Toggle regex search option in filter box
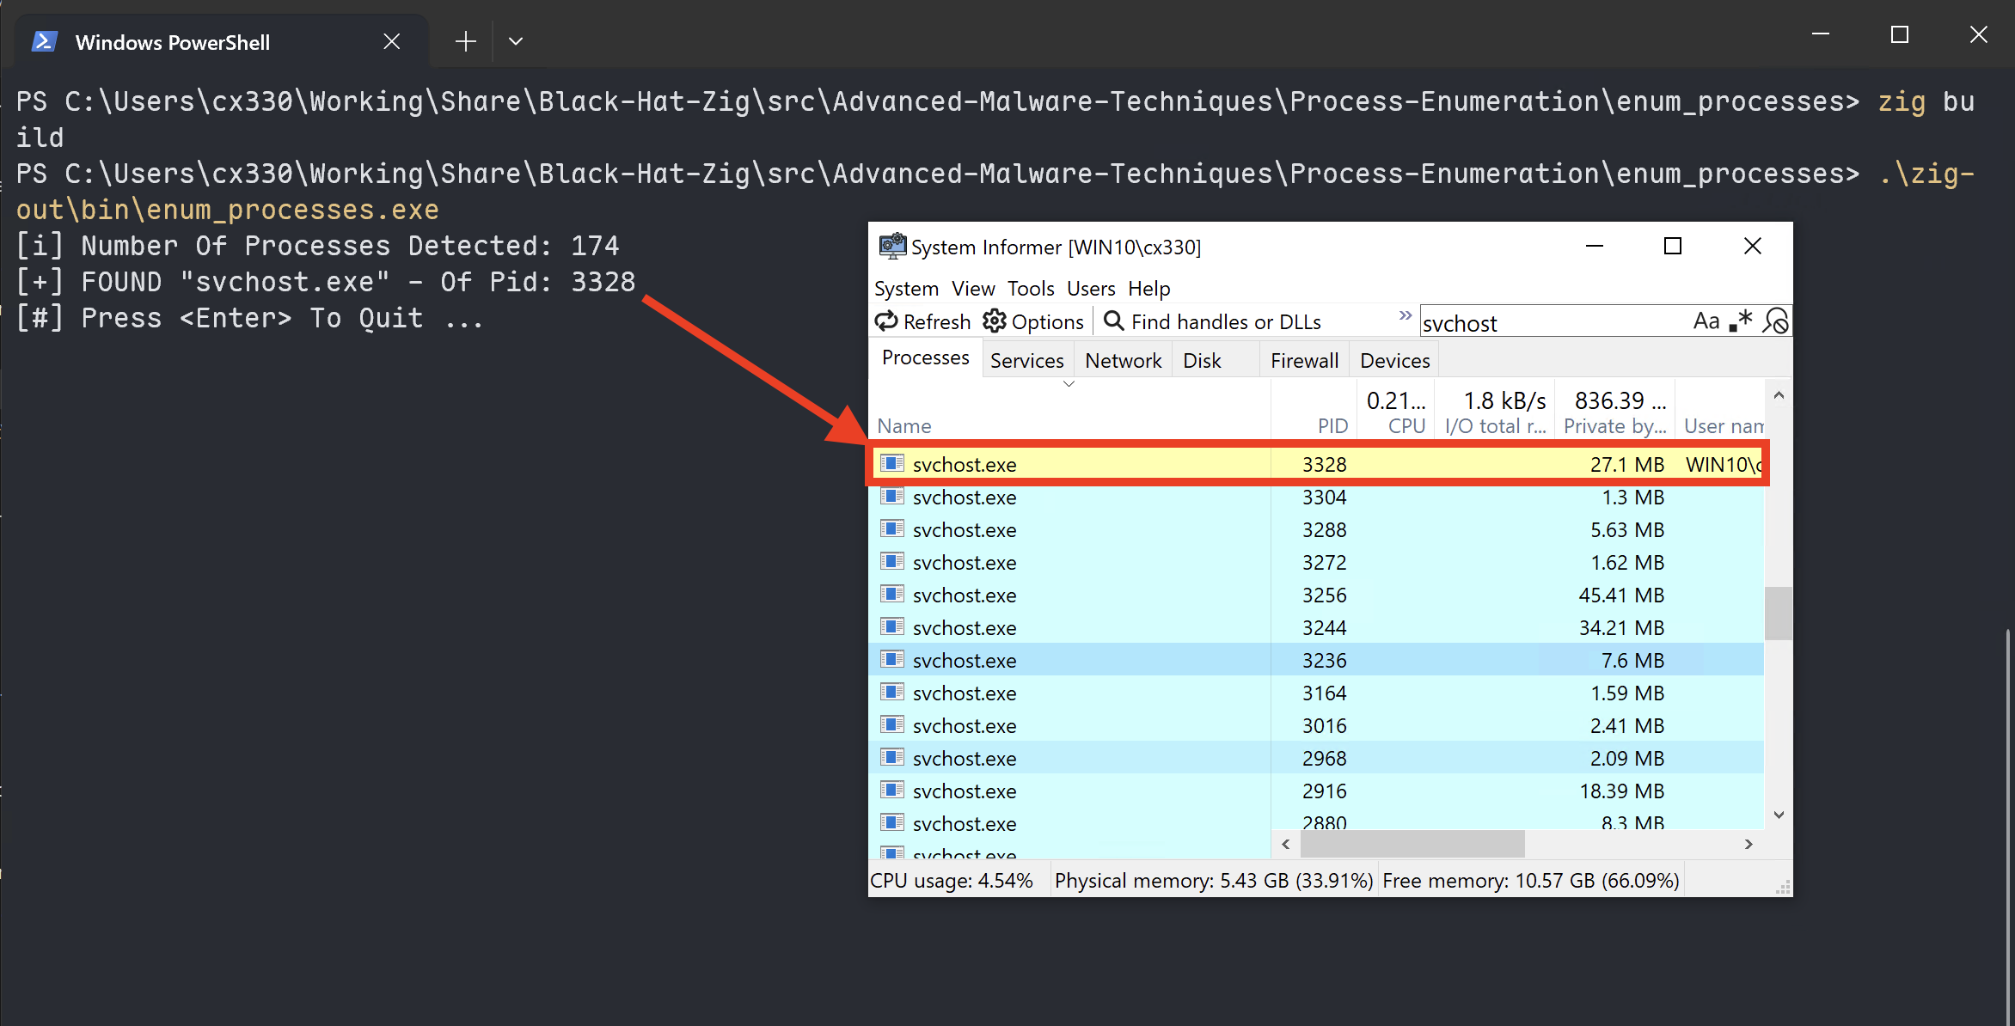Image resolution: width=2015 pixels, height=1026 pixels. click(x=1741, y=321)
